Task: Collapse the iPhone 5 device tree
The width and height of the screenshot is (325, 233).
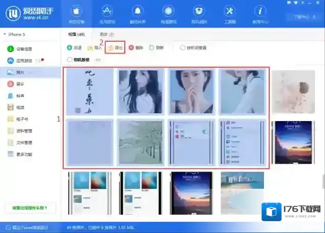Action: pos(5,34)
